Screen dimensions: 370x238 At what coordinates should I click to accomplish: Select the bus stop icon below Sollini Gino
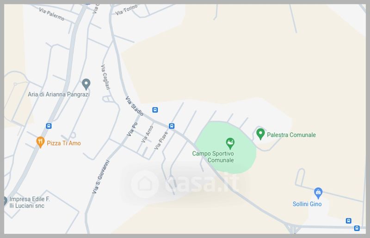349,220
